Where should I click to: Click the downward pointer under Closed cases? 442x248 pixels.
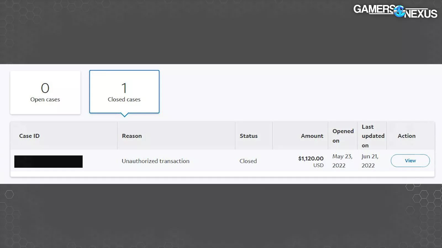(x=125, y=115)
